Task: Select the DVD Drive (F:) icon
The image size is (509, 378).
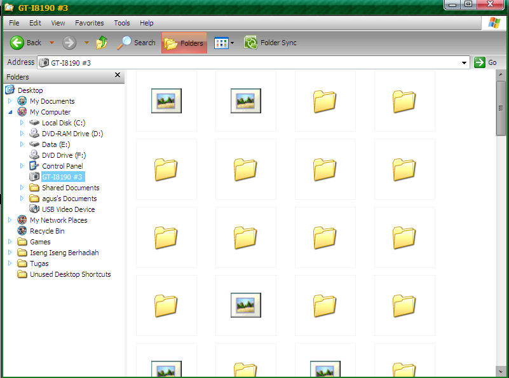Action: 34,155
